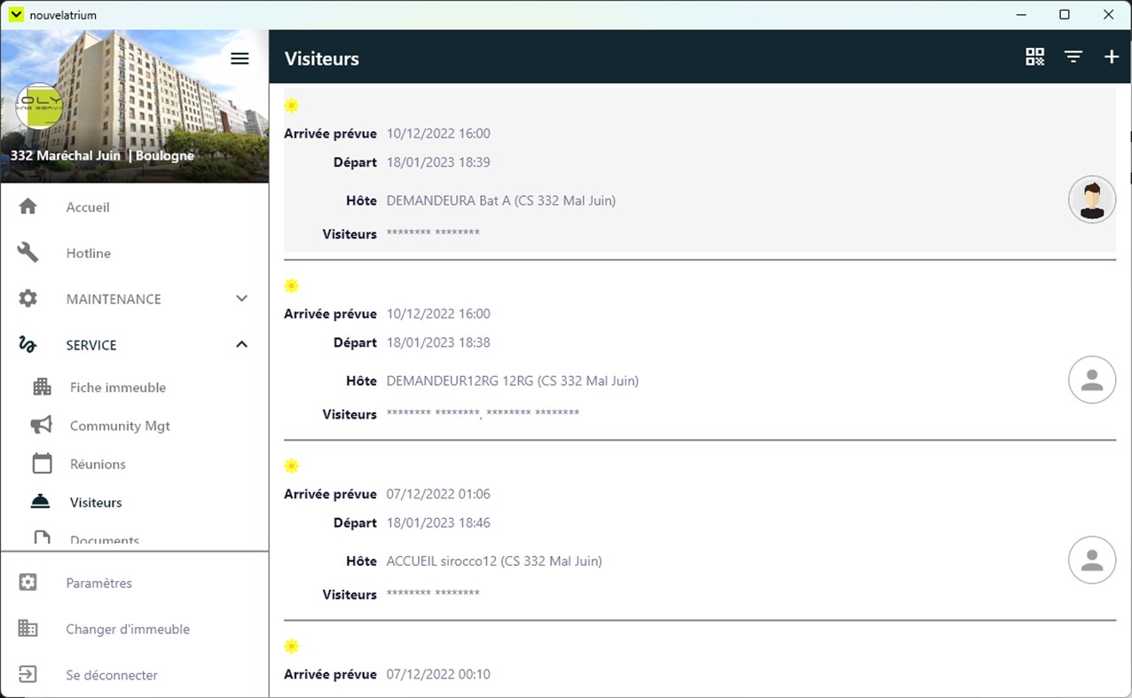Viewport: 1132px width, 698px height.
Task: Collapse the SERVICE section chevron
Action: (x=241, y=345)
